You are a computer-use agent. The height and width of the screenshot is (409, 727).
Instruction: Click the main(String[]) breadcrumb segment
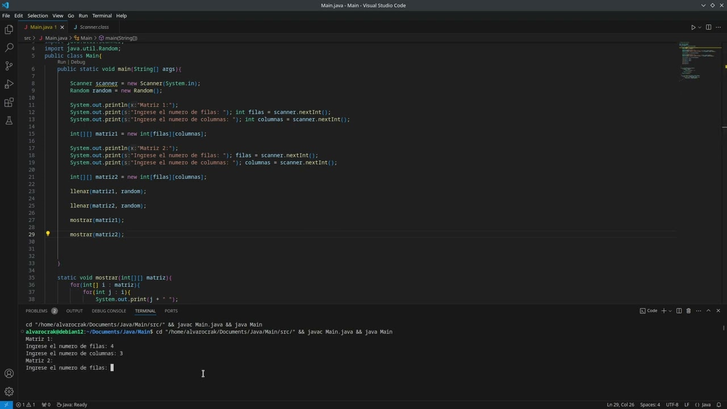coord(118,38)
